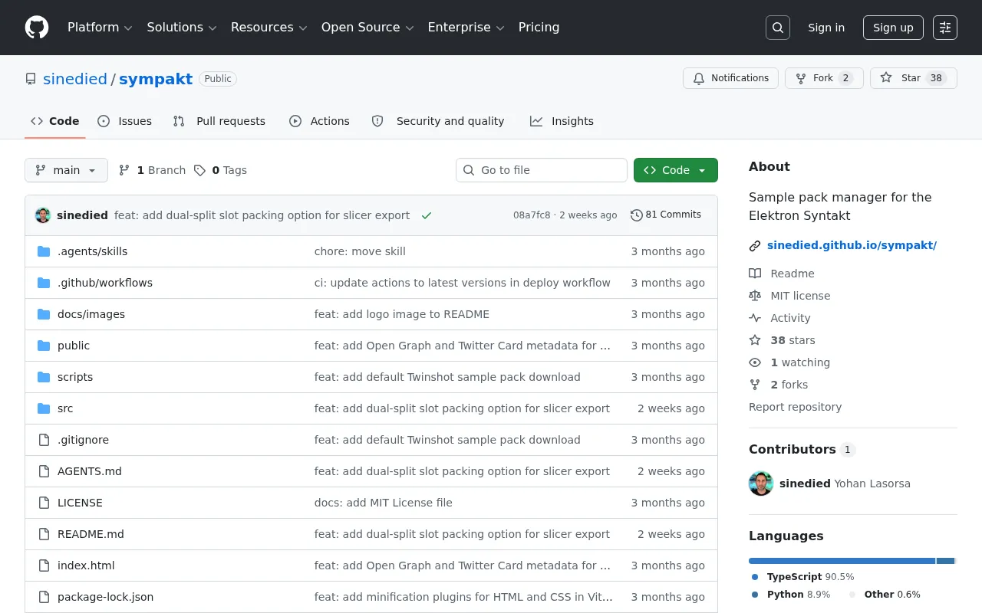Switch to the Actions tab

(319, 121)
